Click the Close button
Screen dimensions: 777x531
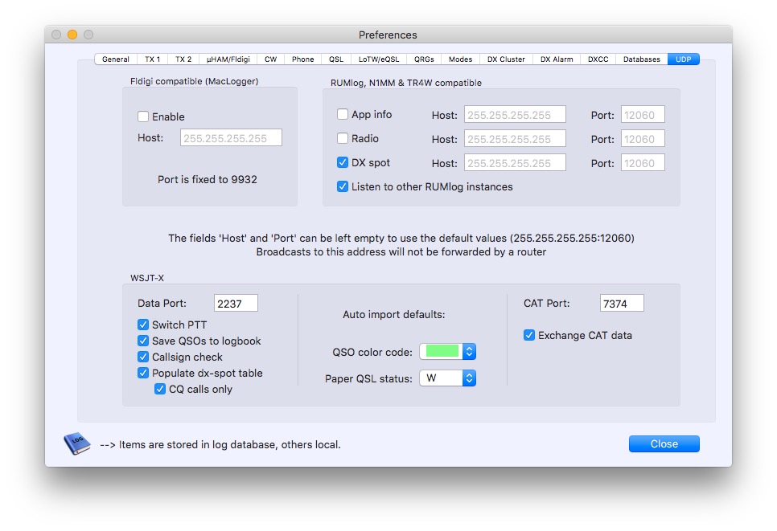tap(664, 444)
